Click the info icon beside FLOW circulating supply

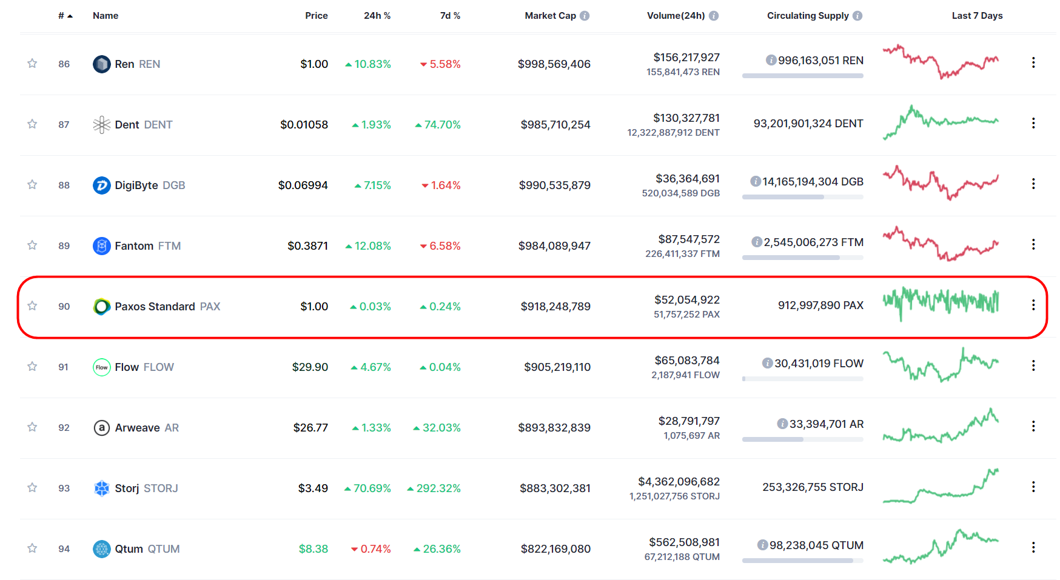tap(768, 363)
